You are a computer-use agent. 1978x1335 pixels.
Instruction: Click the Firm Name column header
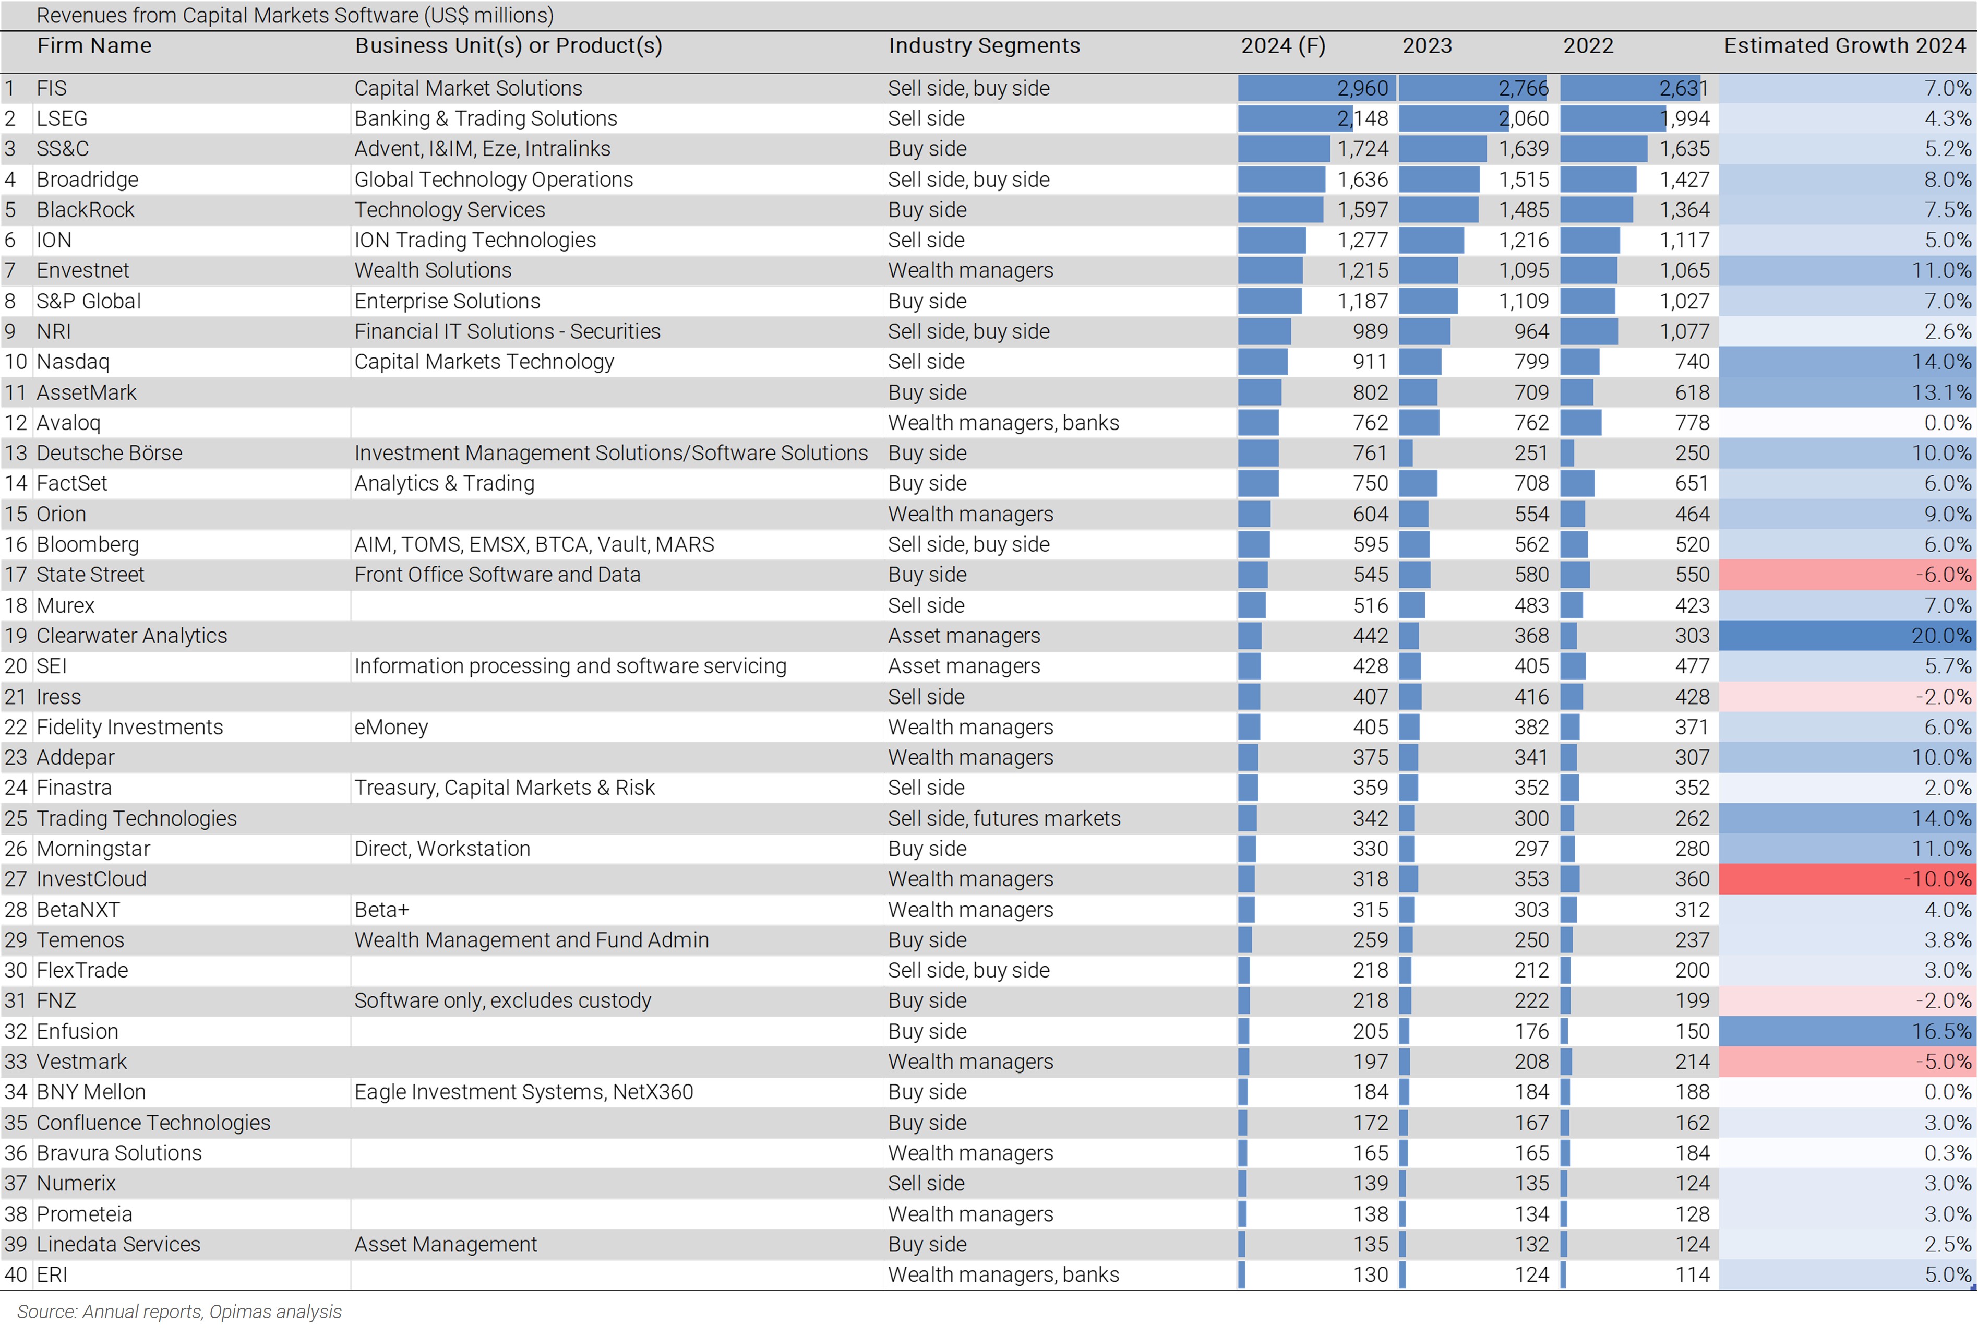coord(93,46)
